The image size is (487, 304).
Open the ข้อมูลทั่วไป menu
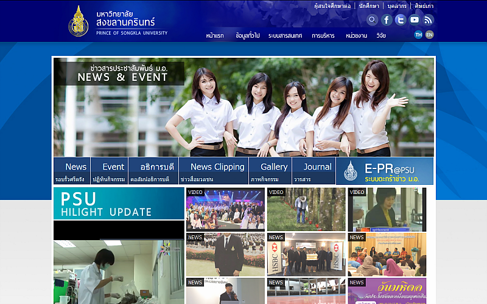tap(248, 36)
